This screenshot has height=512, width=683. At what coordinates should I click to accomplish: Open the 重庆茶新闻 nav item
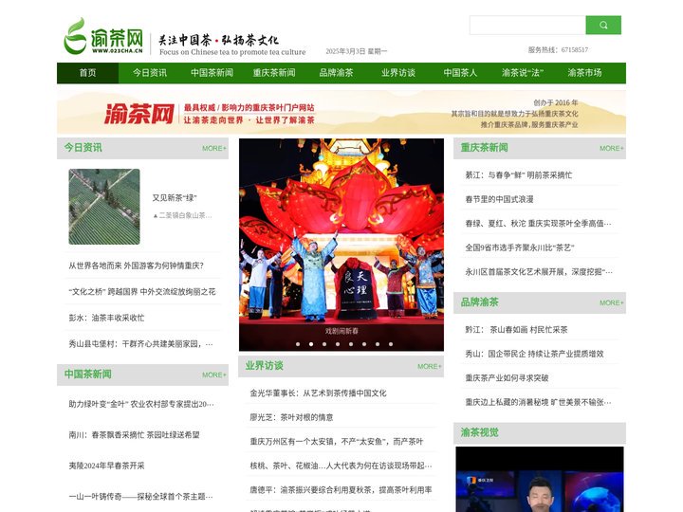[x=274, y=73]
